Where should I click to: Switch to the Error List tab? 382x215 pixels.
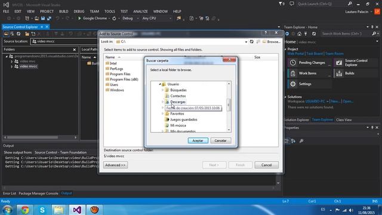[10, 193]
